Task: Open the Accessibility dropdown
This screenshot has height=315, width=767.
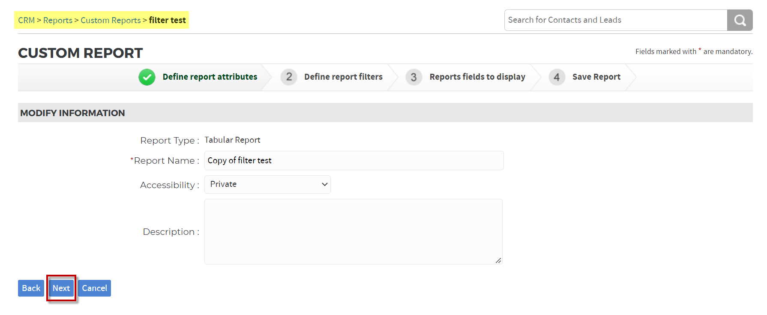Action: point(267,184)
